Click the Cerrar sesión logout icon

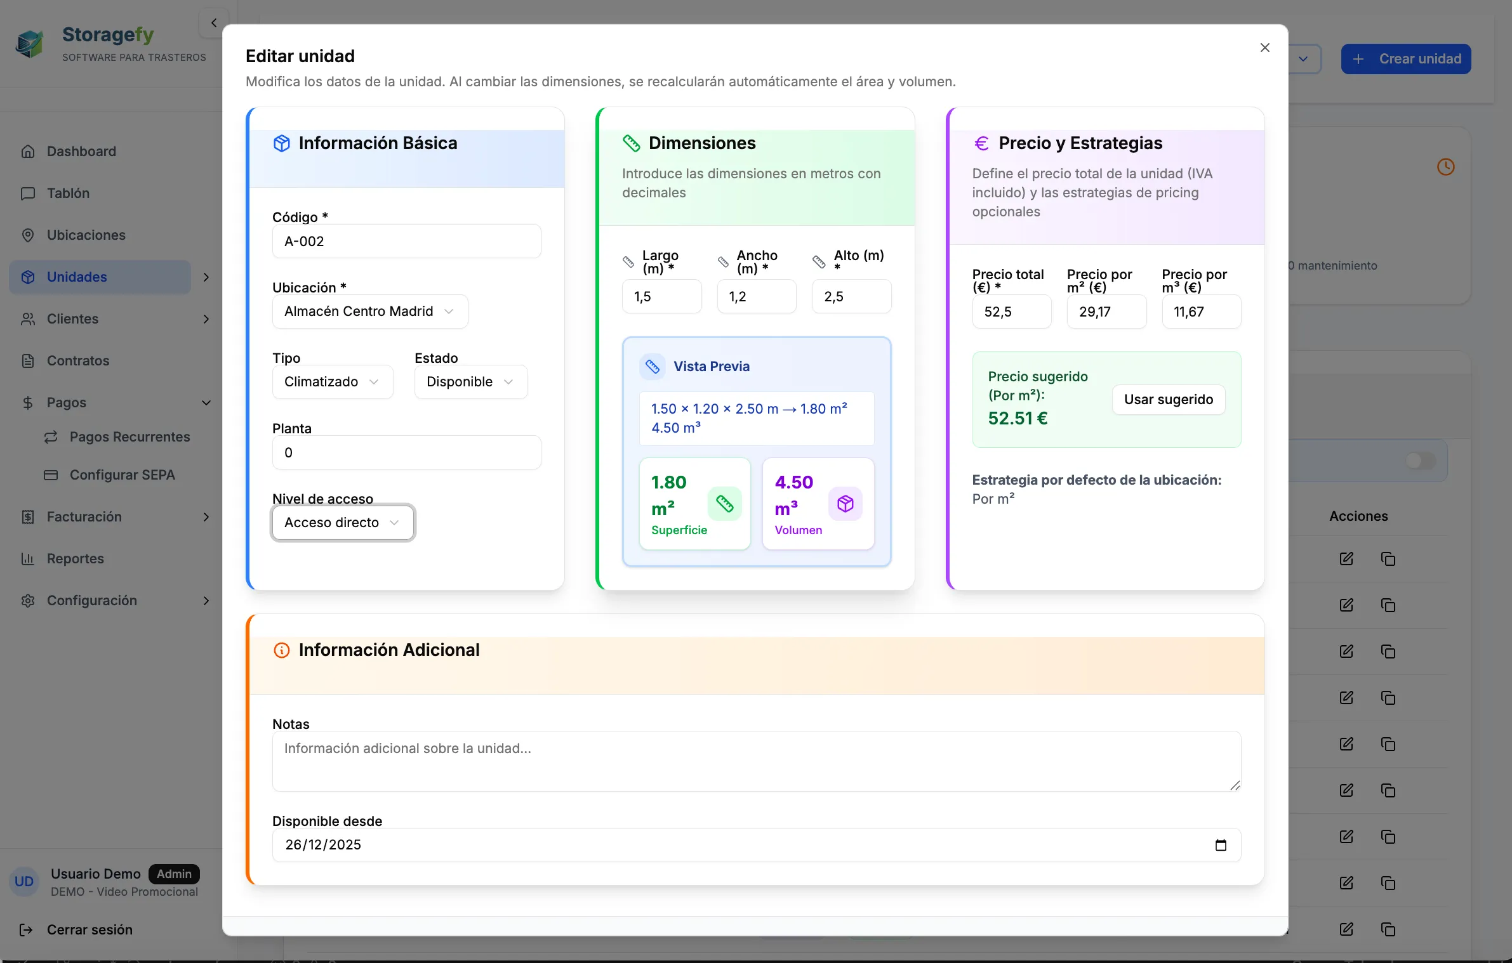click(26, 930)
